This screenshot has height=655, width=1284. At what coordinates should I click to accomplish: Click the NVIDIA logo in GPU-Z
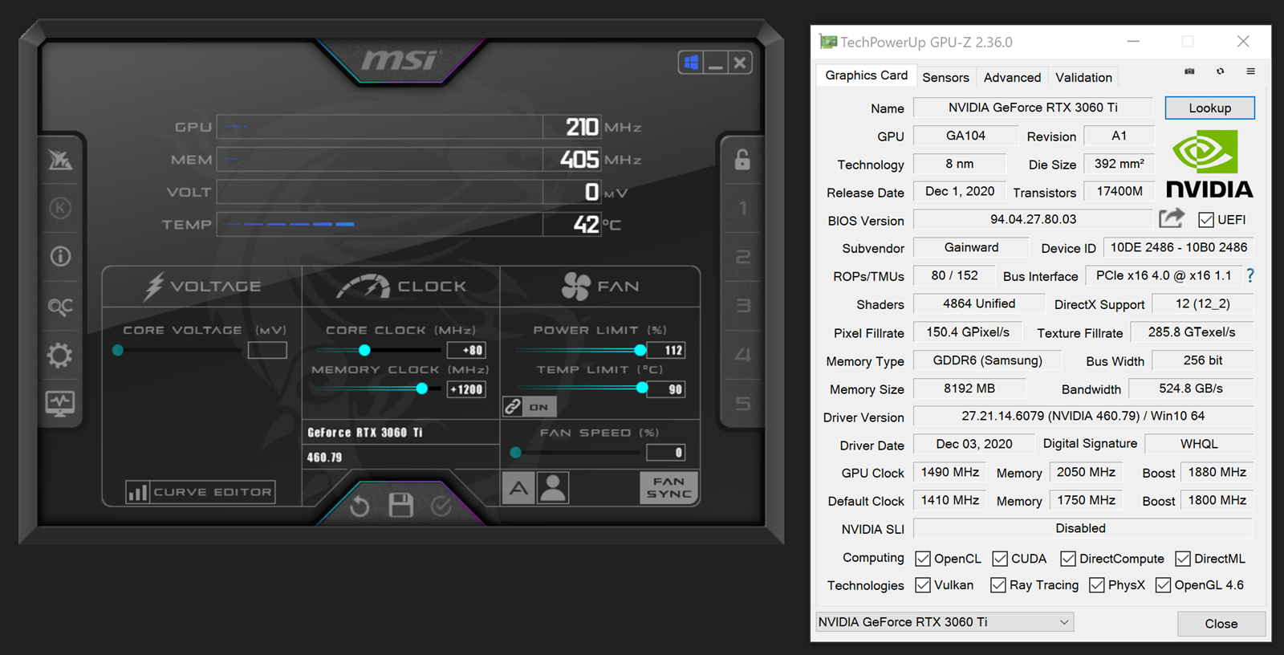tap(1209, 165)
